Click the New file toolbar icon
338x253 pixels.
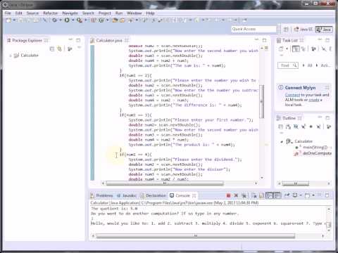tap(8, 20)
